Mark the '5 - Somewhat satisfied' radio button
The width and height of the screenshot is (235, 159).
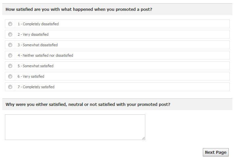click(x=10, y=66)
